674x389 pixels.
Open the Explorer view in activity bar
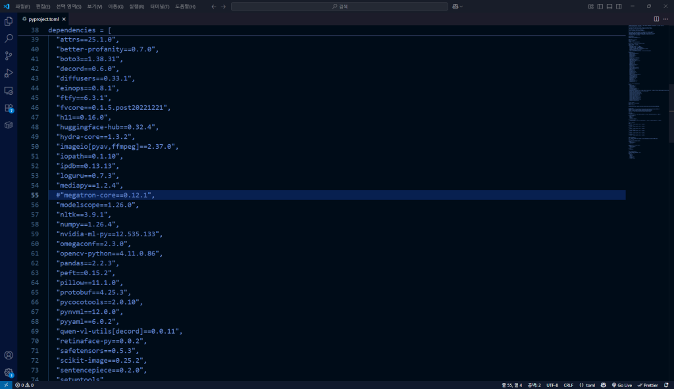click(x=9, y=21)
